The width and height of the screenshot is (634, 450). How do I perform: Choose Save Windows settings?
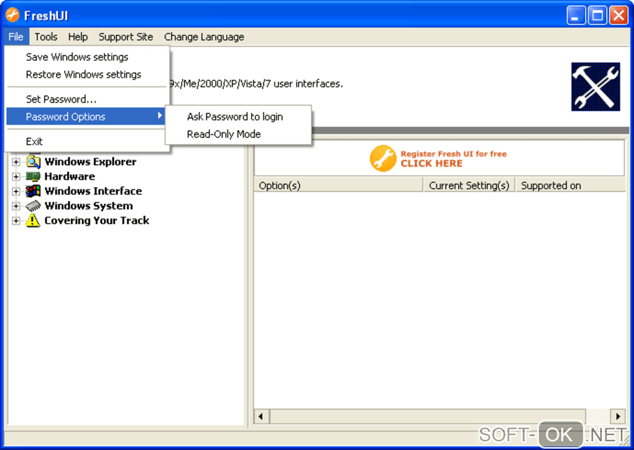86,57
